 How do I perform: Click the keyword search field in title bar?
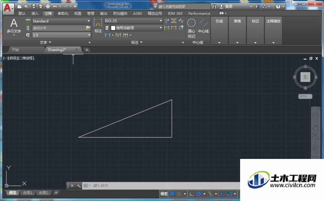184,6
